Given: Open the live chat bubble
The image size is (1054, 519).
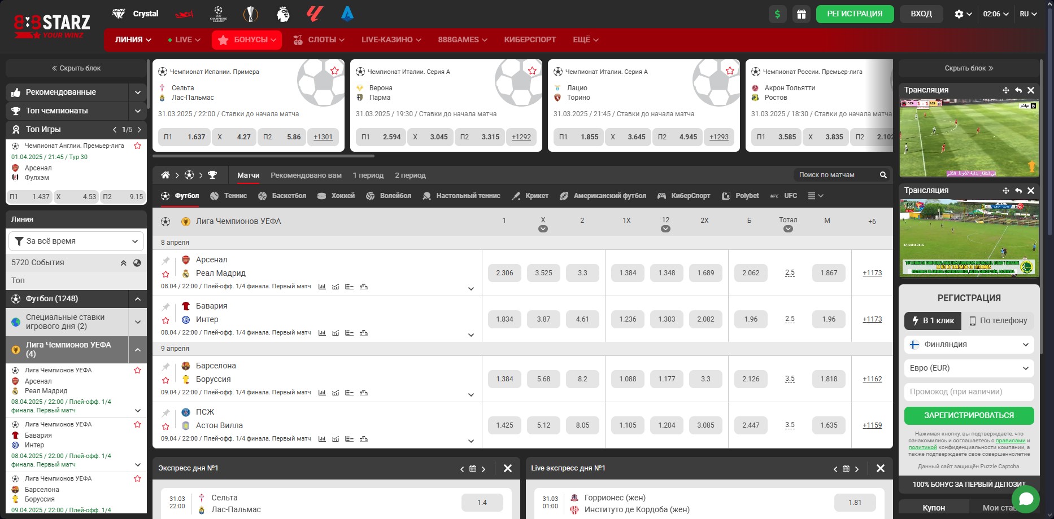Looking at the screenshot, I should 1026,499.
